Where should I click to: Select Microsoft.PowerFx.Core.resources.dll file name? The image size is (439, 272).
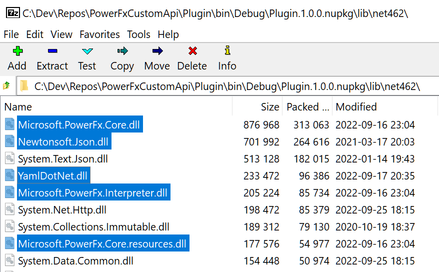click(x=102, y=243)
